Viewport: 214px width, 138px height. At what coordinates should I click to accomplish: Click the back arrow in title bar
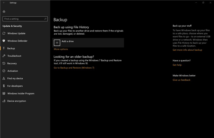click(4, 2)
